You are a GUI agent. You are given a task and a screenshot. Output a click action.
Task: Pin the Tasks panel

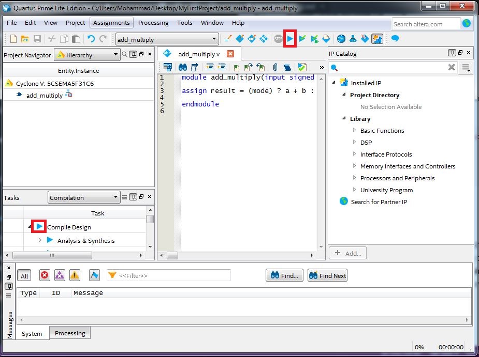coord(133,197)
